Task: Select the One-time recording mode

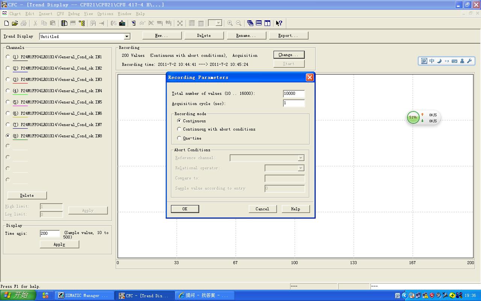Action: pos(179,138)
